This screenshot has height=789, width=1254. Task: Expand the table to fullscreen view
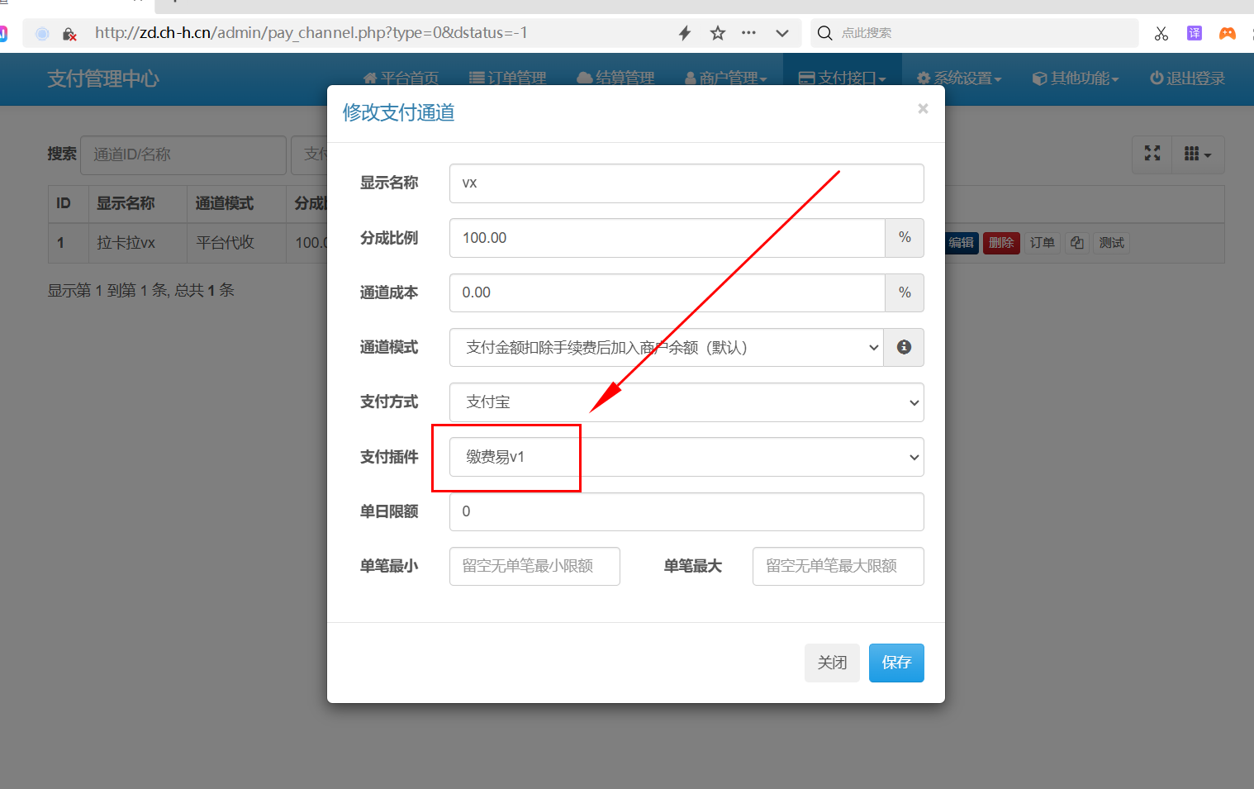tap(1152, 154)
